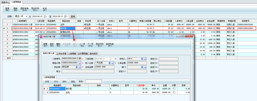Click the plus icon beside 收货人 field
Viewport: 257px width, 101px height.
(x=142, y=59)
